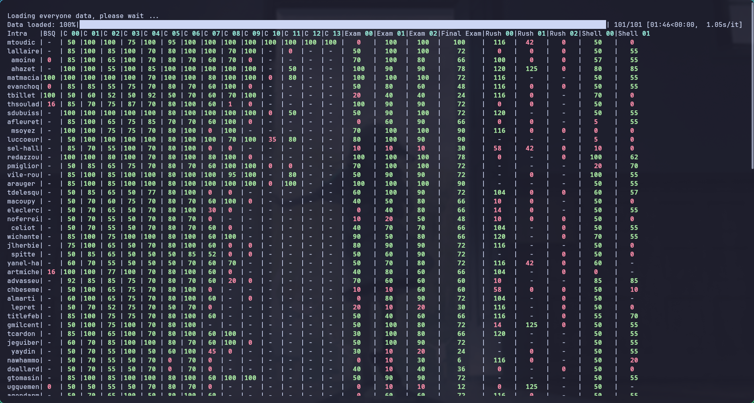The height and width of the screenshot is (403, 754).
Task: Click the username 'vile-rou'
Action: click(x=23, y=175)
